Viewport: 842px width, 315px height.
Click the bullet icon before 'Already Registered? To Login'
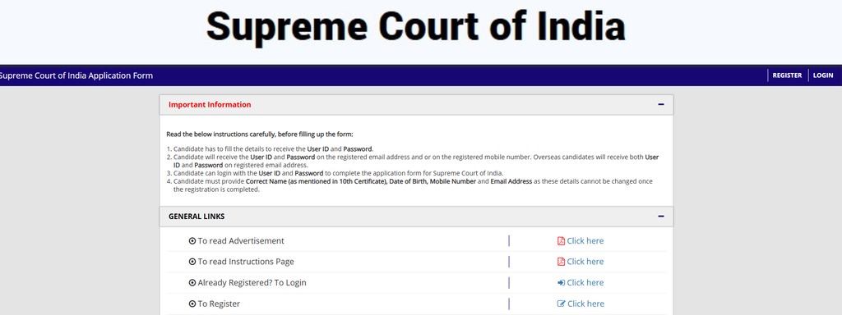pyautogui.click(x=192, y=282)
